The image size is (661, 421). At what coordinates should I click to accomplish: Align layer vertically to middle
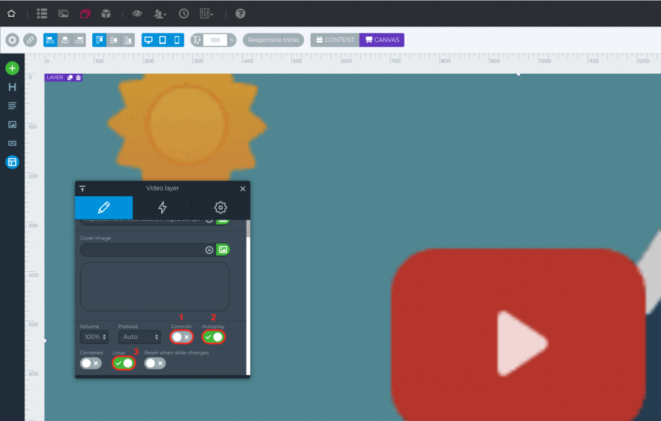pos(114,40)
